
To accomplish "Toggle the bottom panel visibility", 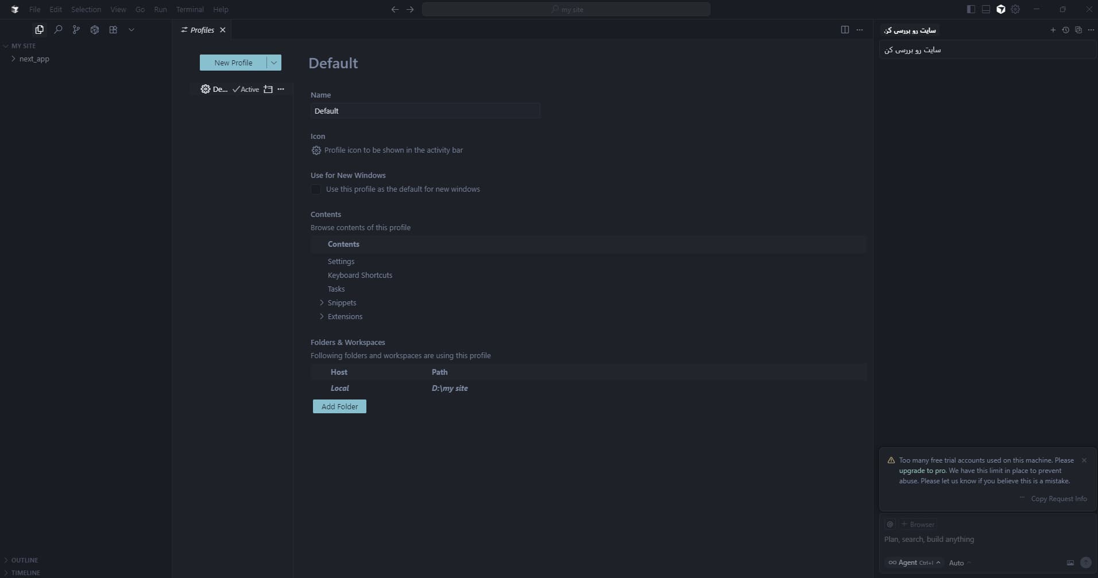I will tap(986, 9).
